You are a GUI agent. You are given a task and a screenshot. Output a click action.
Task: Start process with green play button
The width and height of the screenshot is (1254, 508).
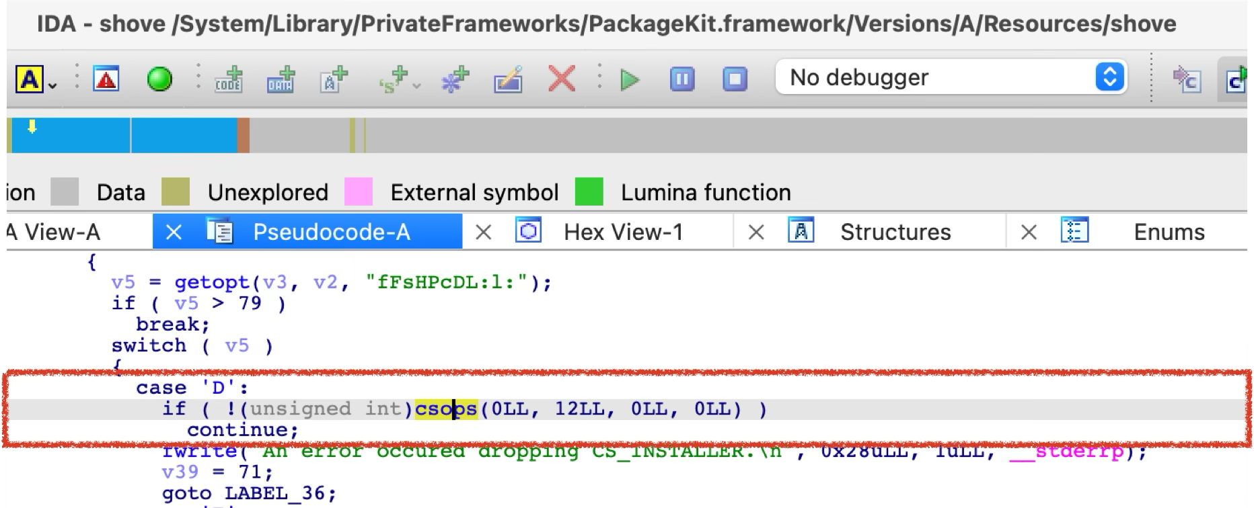pos(630,80)
